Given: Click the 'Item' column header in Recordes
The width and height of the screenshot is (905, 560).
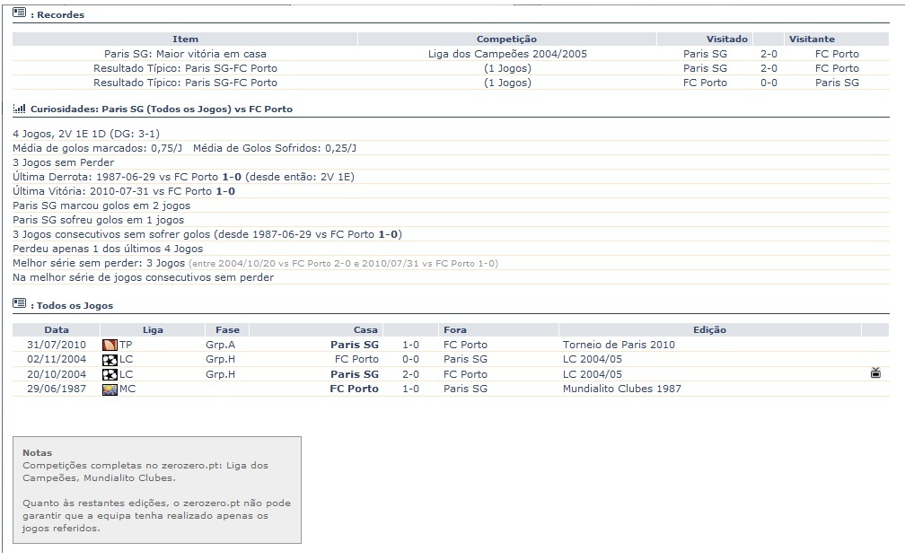Looking at the screenshot, I should pyautogui.click(x=185, y=39).
